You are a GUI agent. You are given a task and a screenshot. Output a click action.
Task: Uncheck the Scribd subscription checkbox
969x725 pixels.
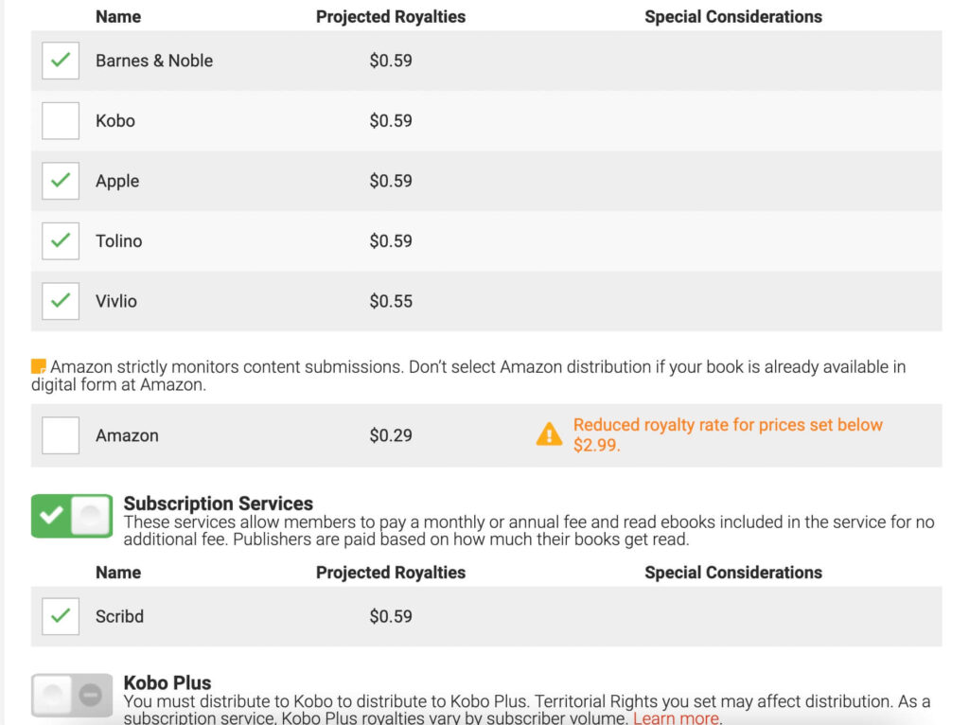click(61, 616)
